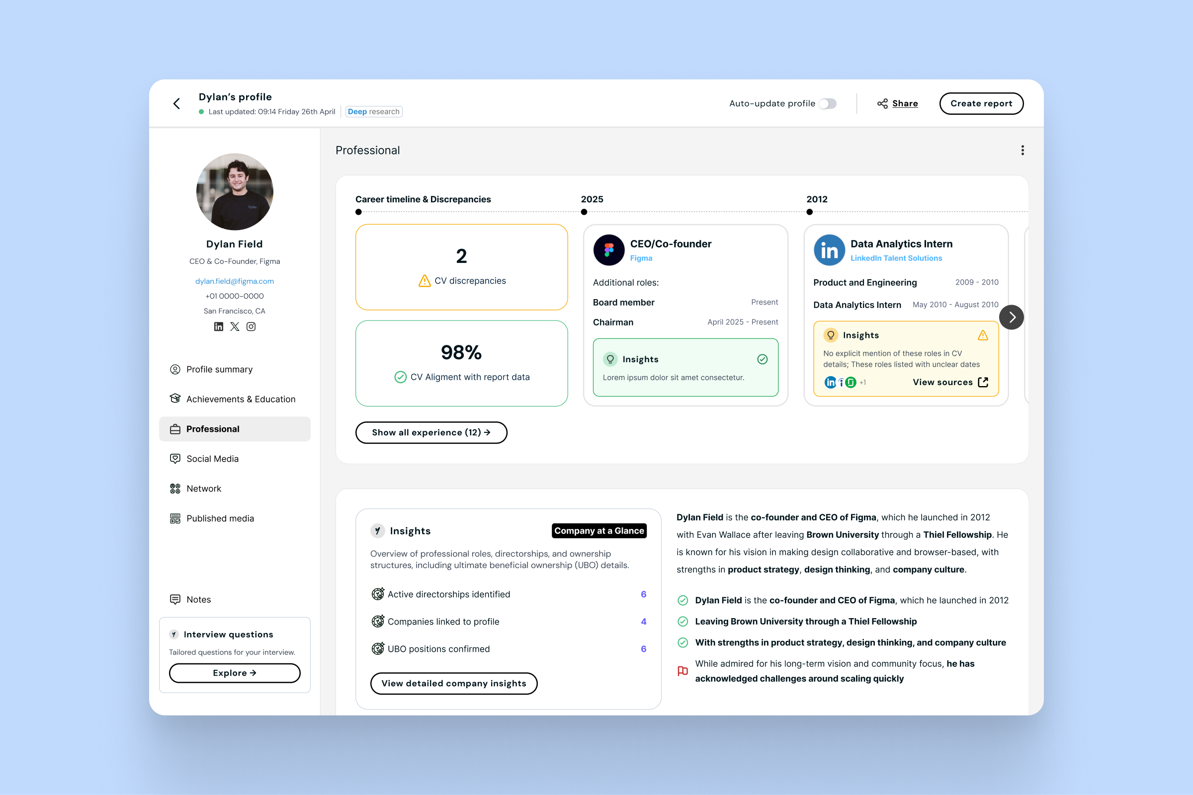1193x795 pixels.
Task: Open the Instagram social icon
Action: pyautogui.click(x=251, y=326)
